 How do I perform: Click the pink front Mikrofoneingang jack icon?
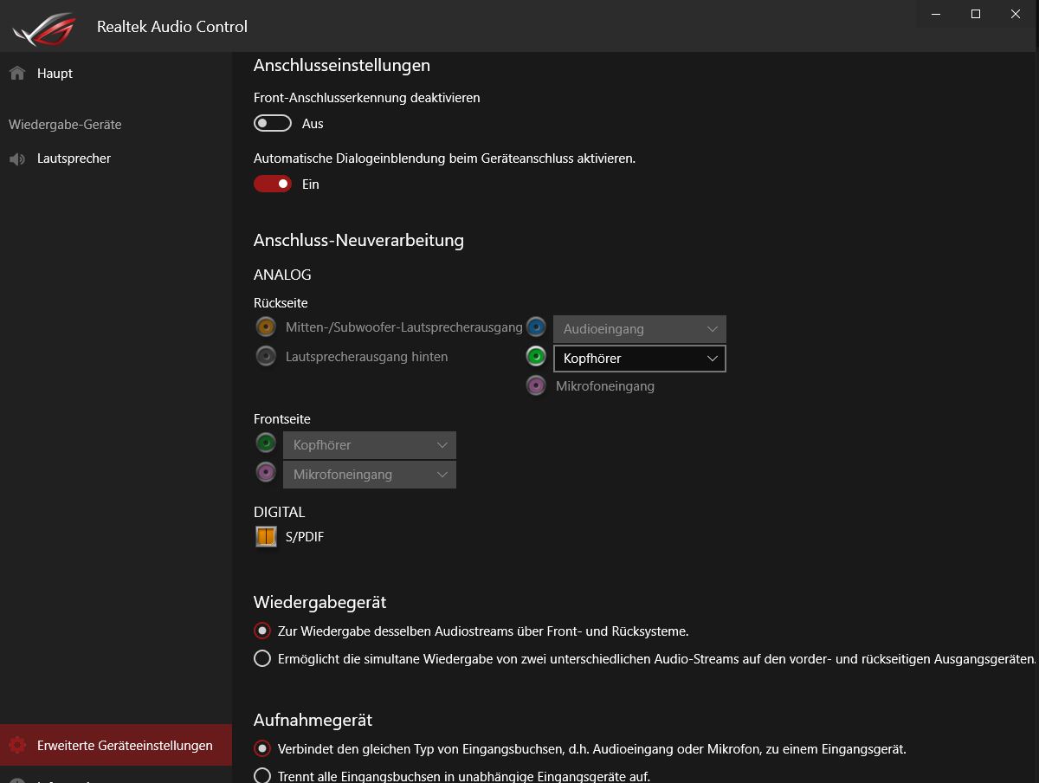click(x=266, y=473)
